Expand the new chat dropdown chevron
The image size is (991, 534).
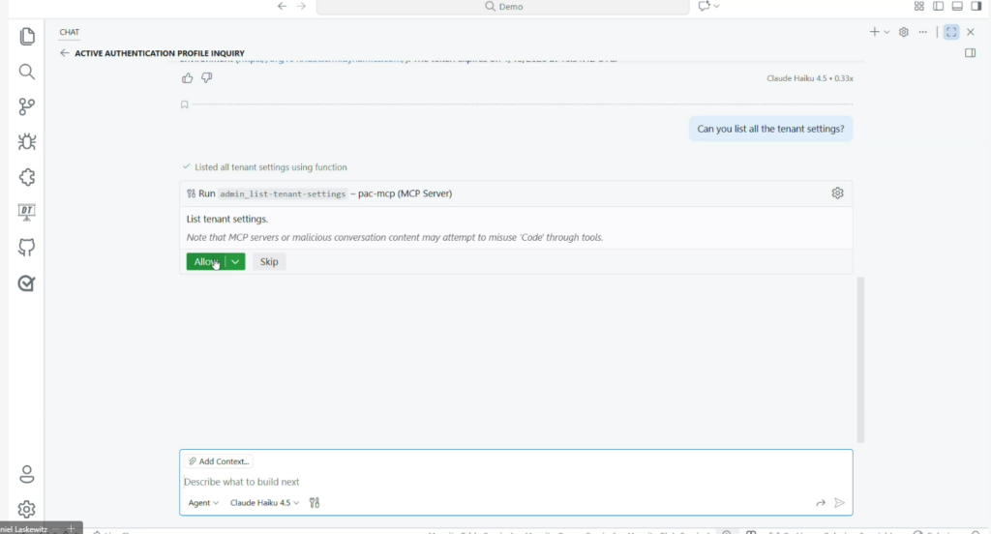point(886,32)
